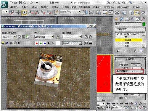Open the Hierarchy panel tab
This screenshot has width=148, height=111.
click(127, 19)
